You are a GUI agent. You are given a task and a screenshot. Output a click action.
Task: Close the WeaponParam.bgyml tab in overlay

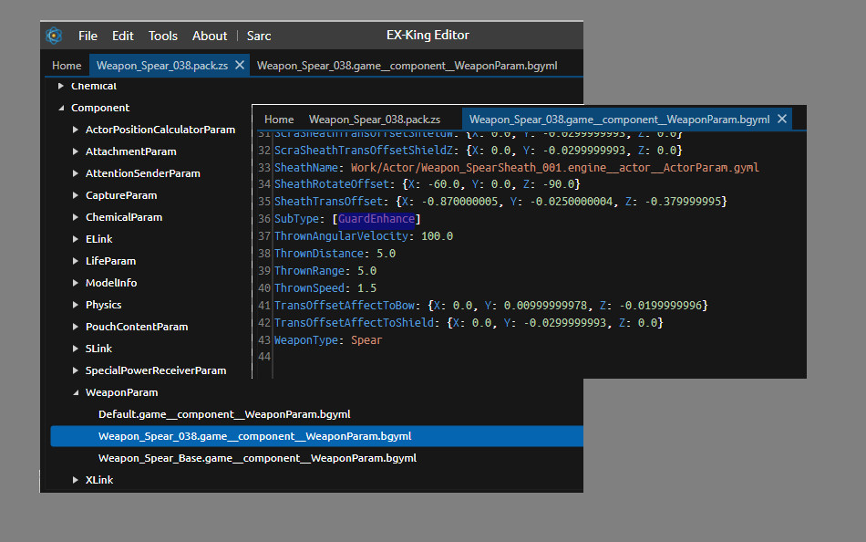pyautogui.click(x=782, y=120)
